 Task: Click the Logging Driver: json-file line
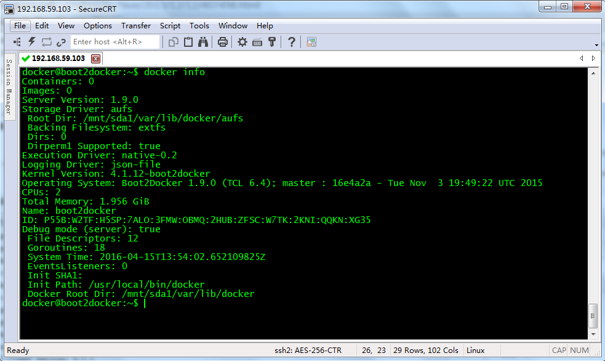pos(91,164)
